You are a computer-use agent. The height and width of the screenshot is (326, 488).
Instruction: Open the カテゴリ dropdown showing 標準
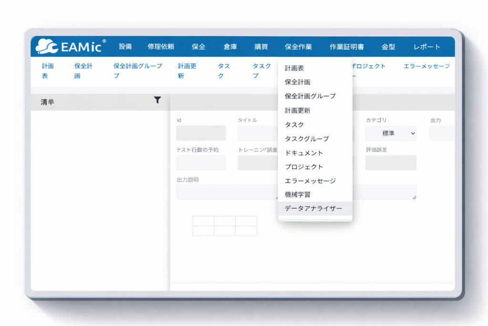391,134
